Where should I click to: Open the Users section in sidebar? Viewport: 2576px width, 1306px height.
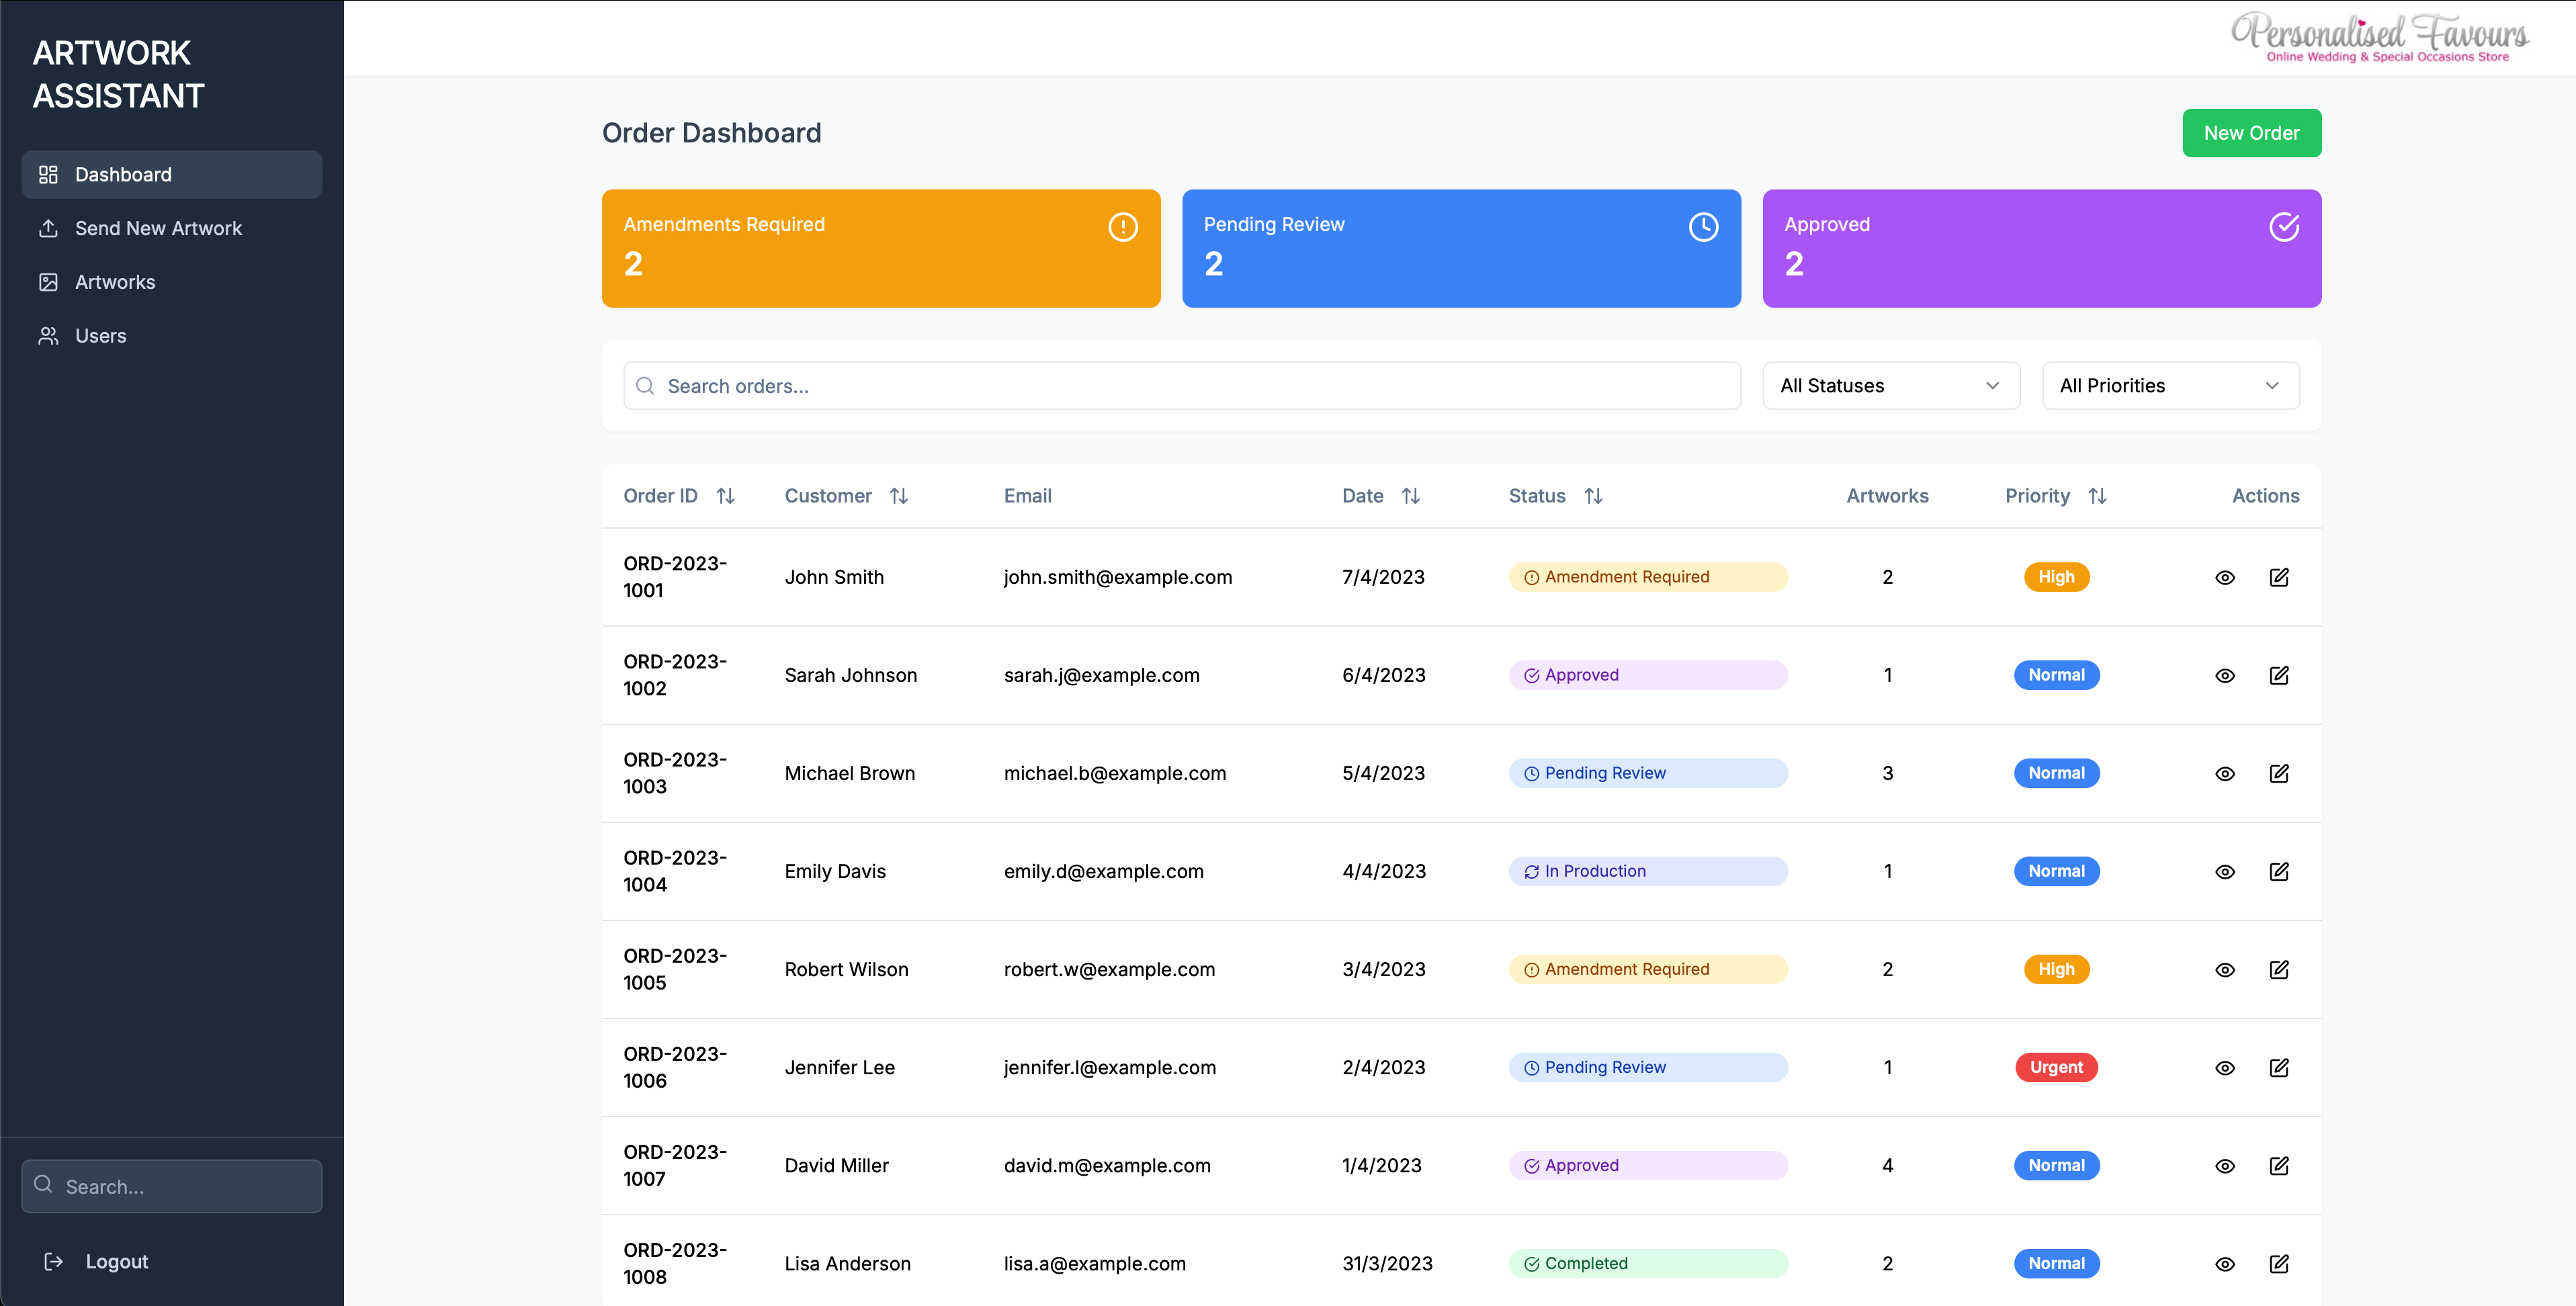pyautogui.click(x=100, y=336)
